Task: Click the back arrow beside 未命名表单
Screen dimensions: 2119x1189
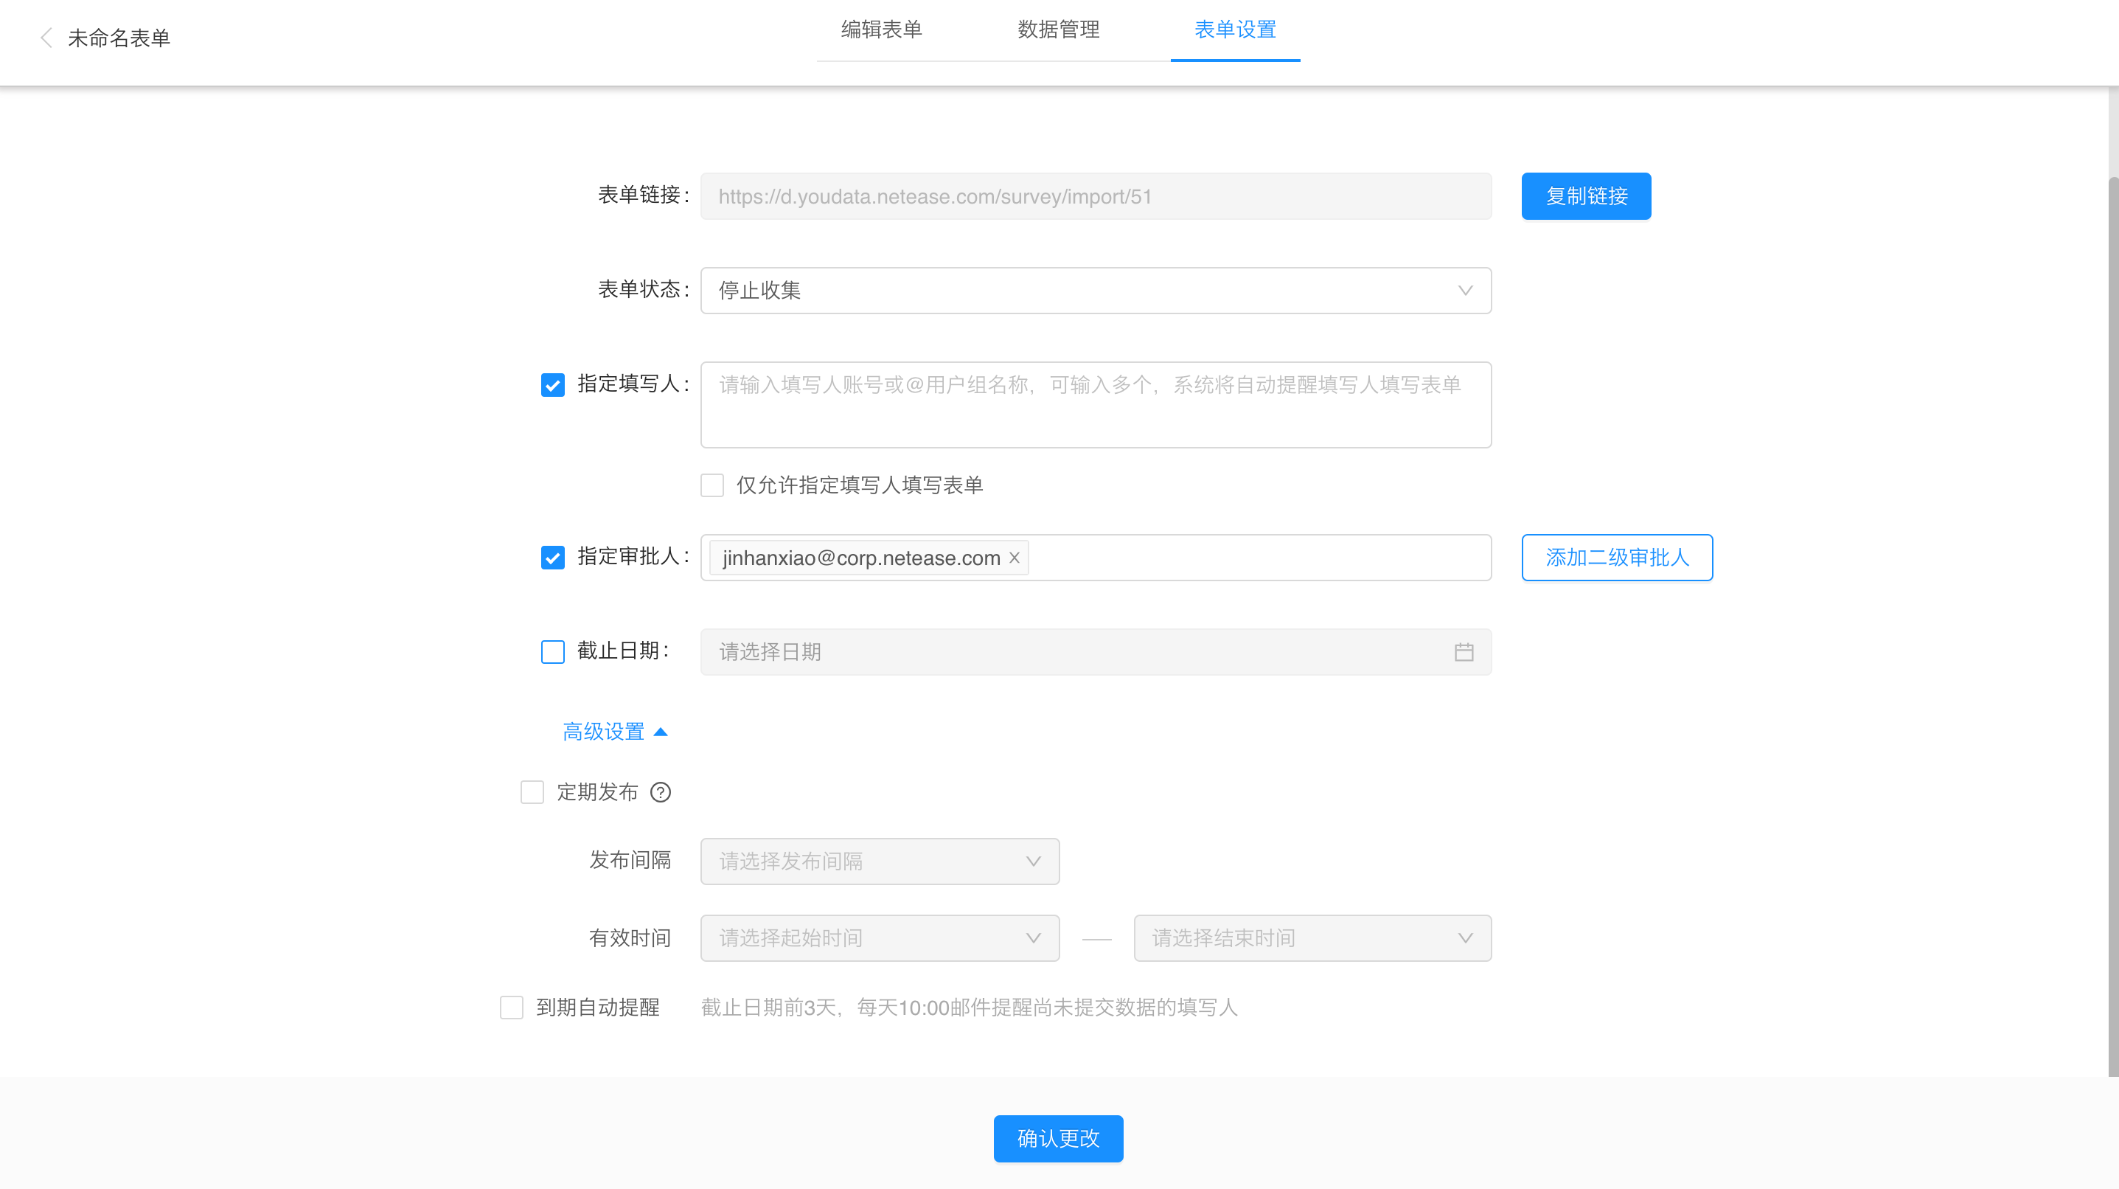Action: click(46, 38)
